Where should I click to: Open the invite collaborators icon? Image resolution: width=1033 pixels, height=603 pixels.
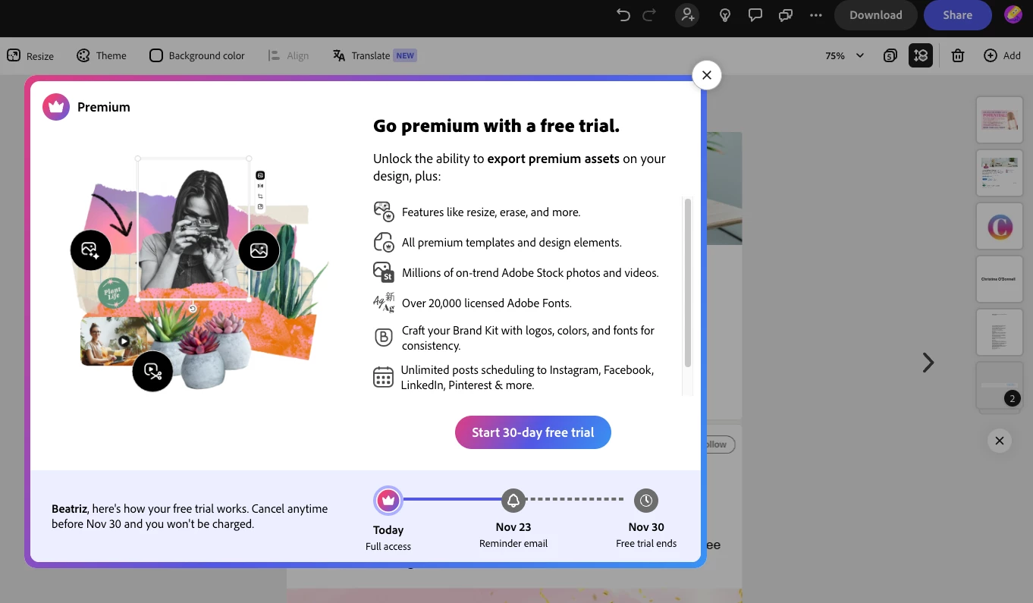click(687, 14)
